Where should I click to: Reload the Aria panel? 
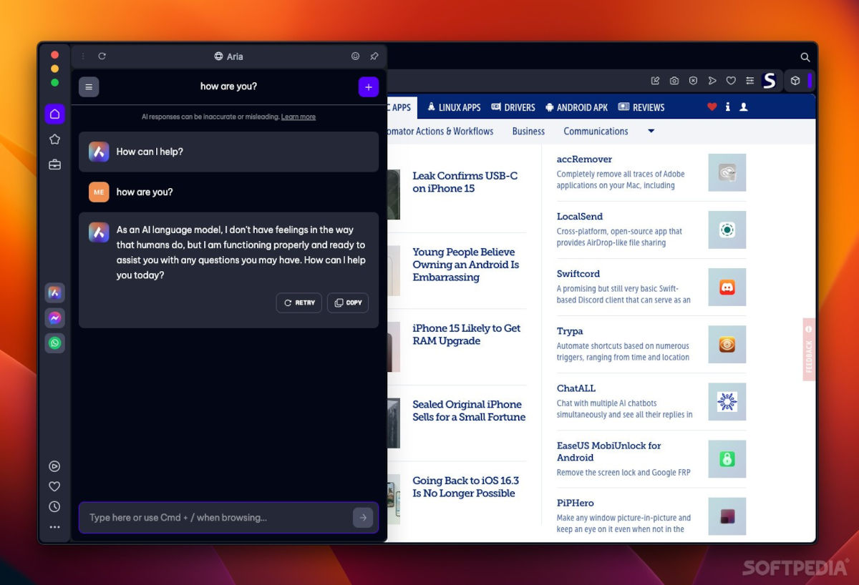pos(102,56)
